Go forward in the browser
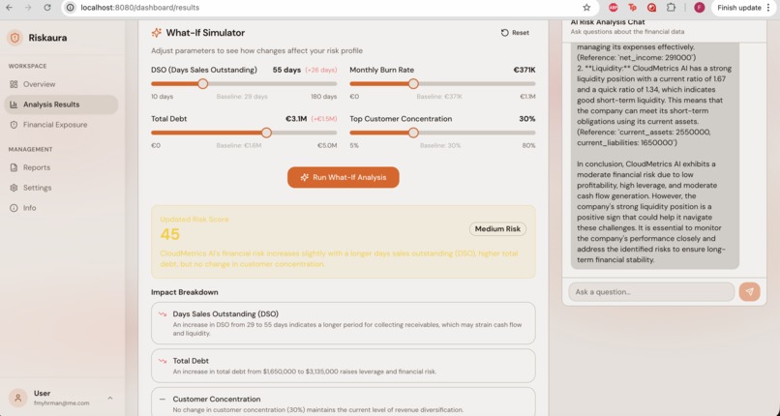 pos(28,8)
